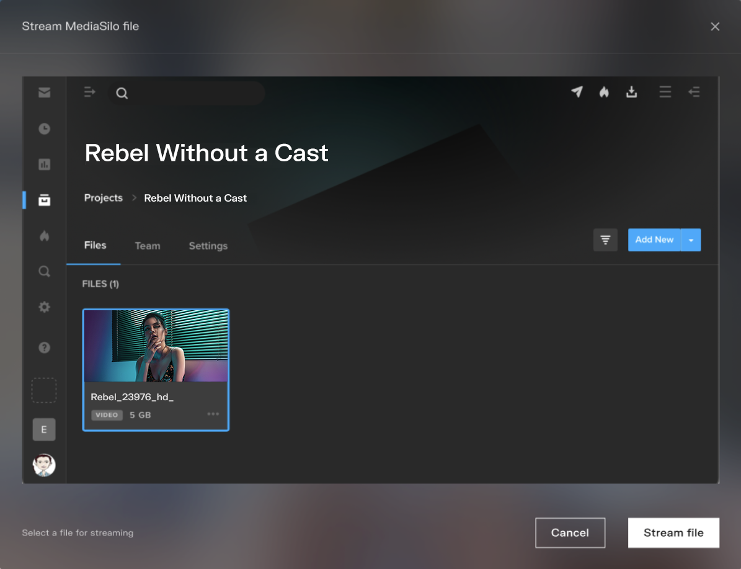Screen dimensions: 741x569
Task: Click the Stream file button
Action: pos(673,532)
